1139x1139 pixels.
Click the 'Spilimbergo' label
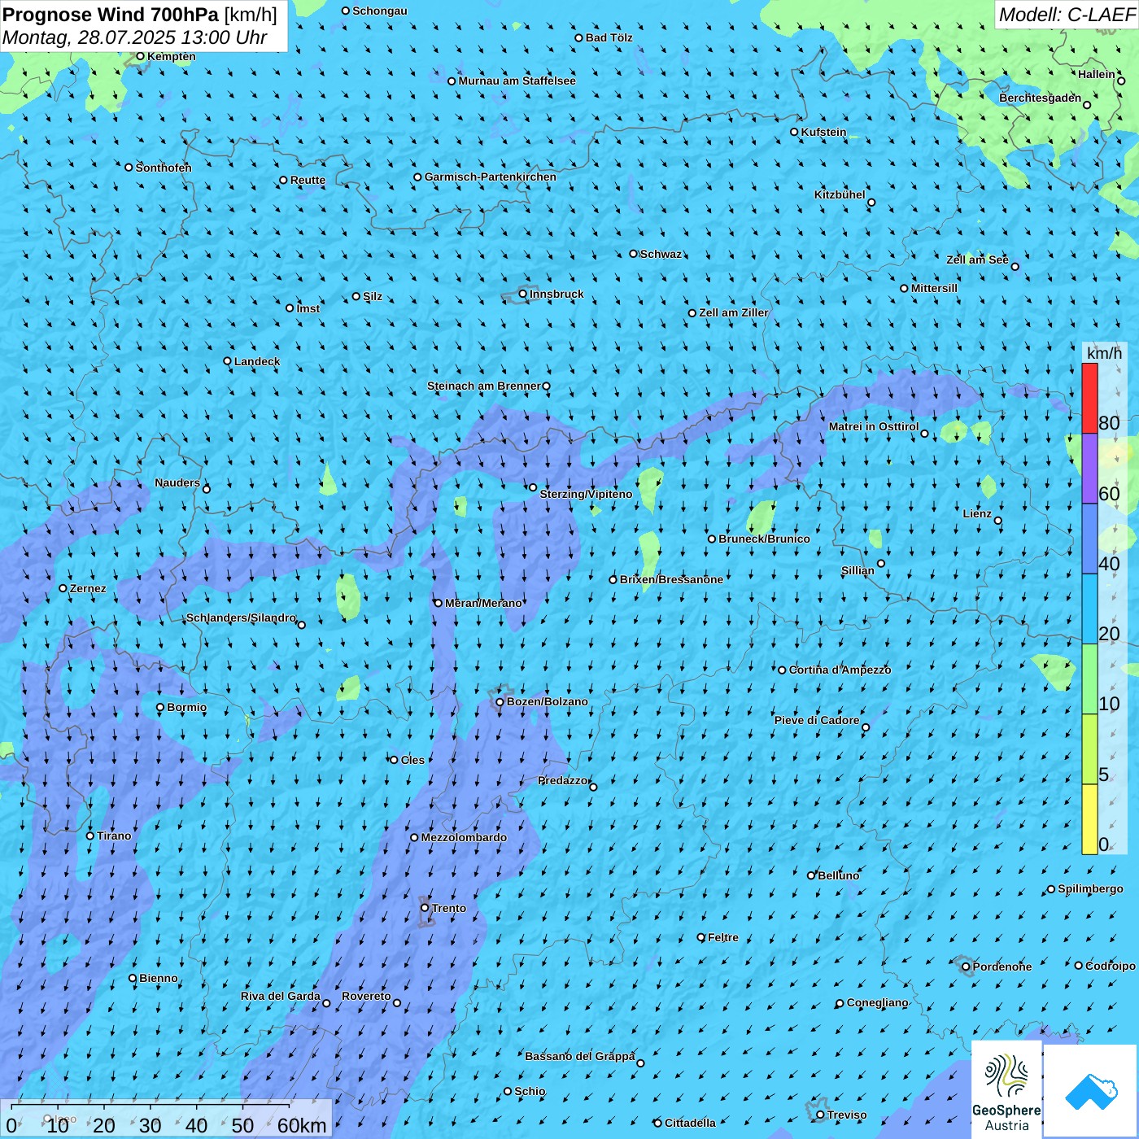1090,888
